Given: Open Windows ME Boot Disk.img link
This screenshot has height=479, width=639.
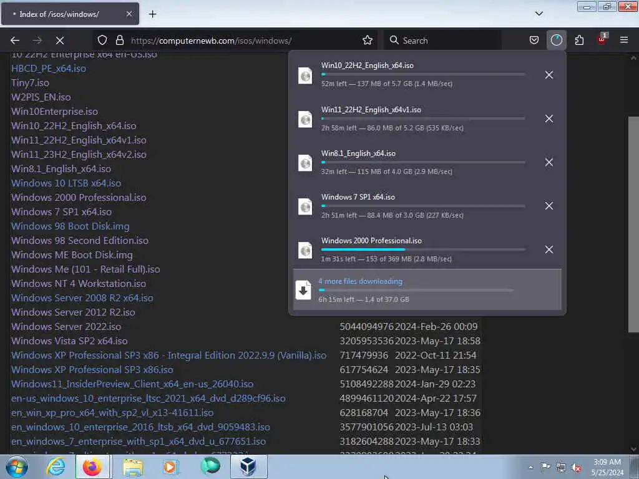Looking at the screenshot, I should (72, 255).
